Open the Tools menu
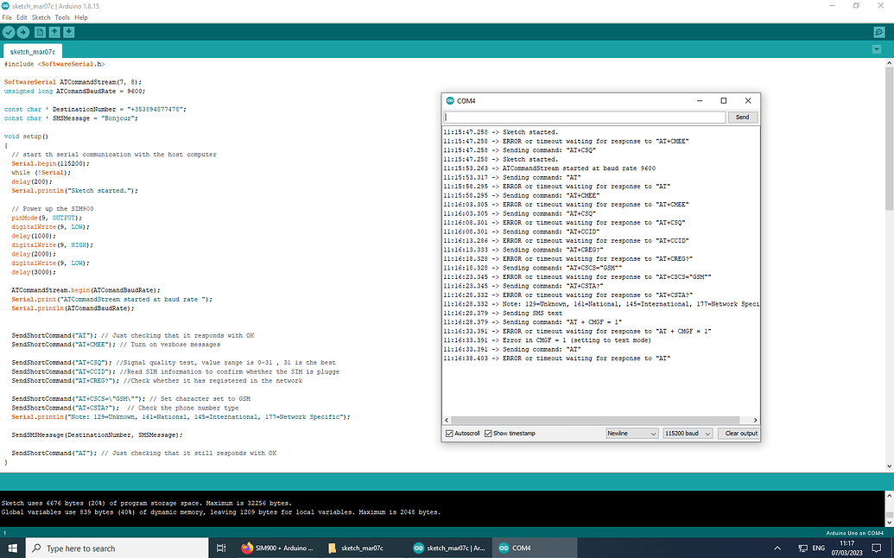 click(61, 16)
